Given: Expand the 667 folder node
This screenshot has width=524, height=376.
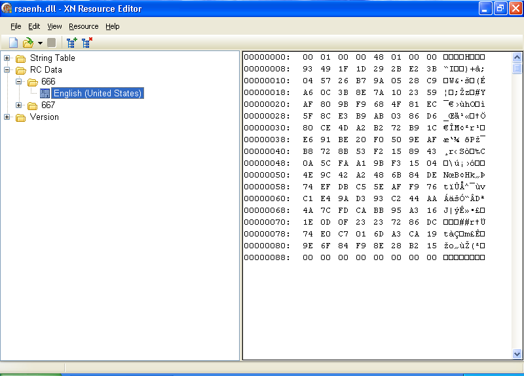Looking at the screenshot, I should tap(19, 105).
